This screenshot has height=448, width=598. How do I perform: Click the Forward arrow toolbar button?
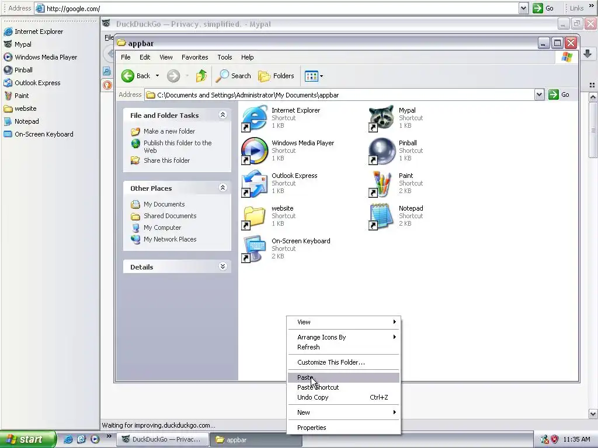173,76
